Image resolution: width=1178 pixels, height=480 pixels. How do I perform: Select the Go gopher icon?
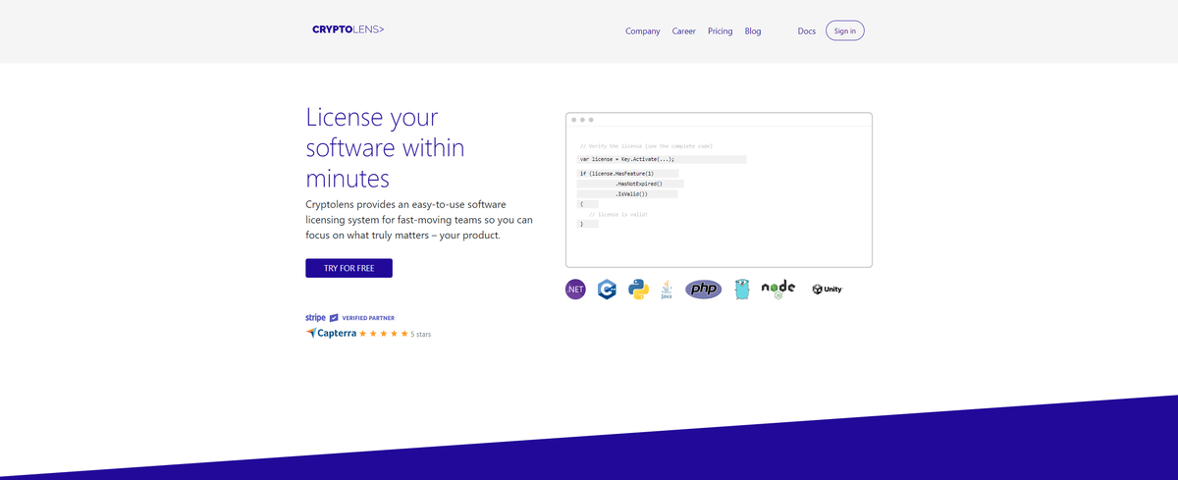[741, 289]
